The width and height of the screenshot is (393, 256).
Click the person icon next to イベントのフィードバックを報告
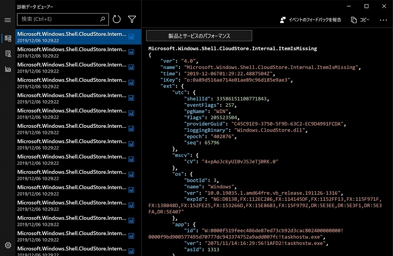tap(283, 20)
